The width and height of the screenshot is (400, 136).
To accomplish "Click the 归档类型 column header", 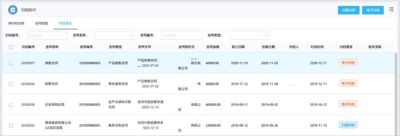I will pos(346,47).
